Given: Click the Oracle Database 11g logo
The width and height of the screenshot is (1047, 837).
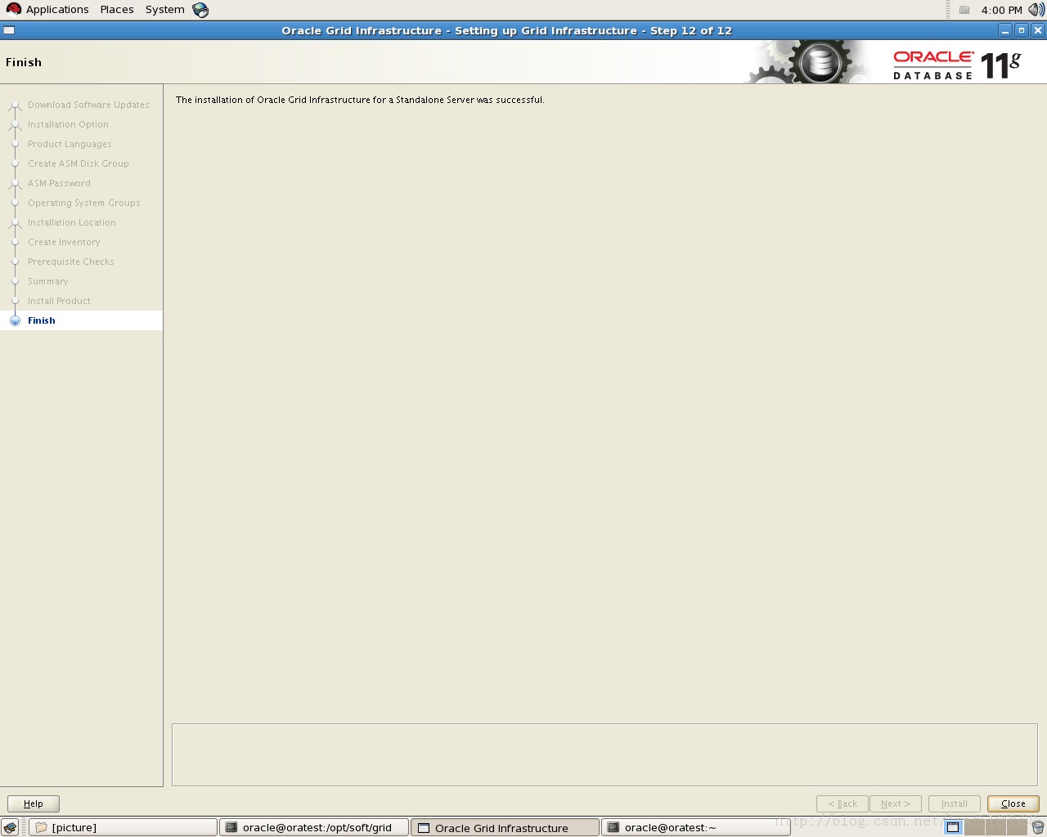Looking at the screenshot, I should [x=957, y=65].
